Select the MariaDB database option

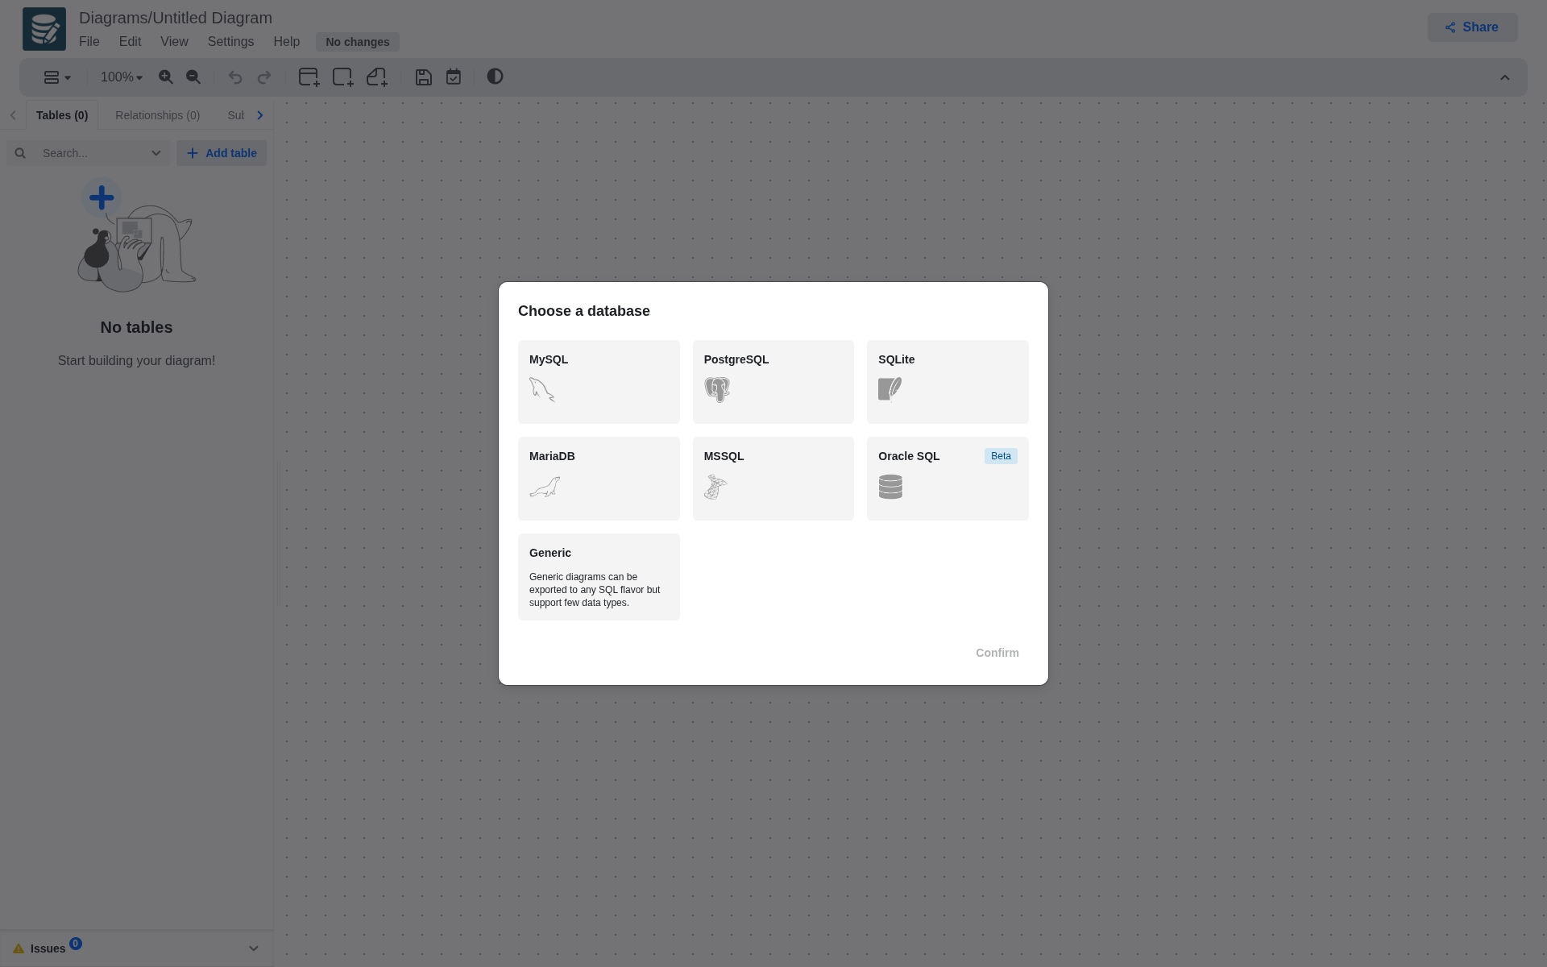click(598, 478)
